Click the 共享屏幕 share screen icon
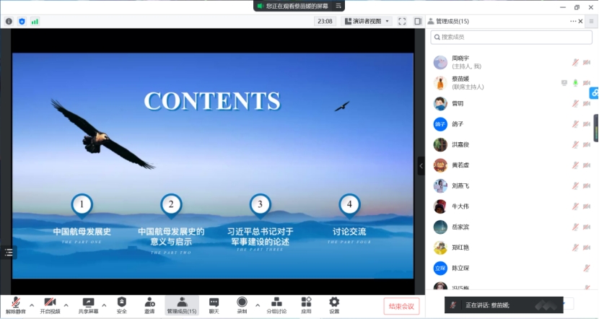 [88, 303]
